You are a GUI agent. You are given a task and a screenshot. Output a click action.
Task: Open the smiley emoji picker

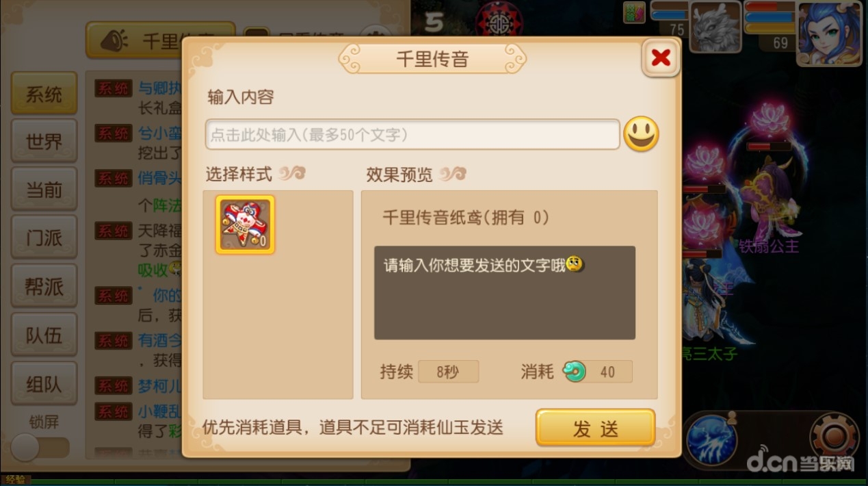(641, 134)
